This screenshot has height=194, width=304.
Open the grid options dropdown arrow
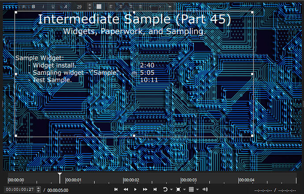pos(197,190)
